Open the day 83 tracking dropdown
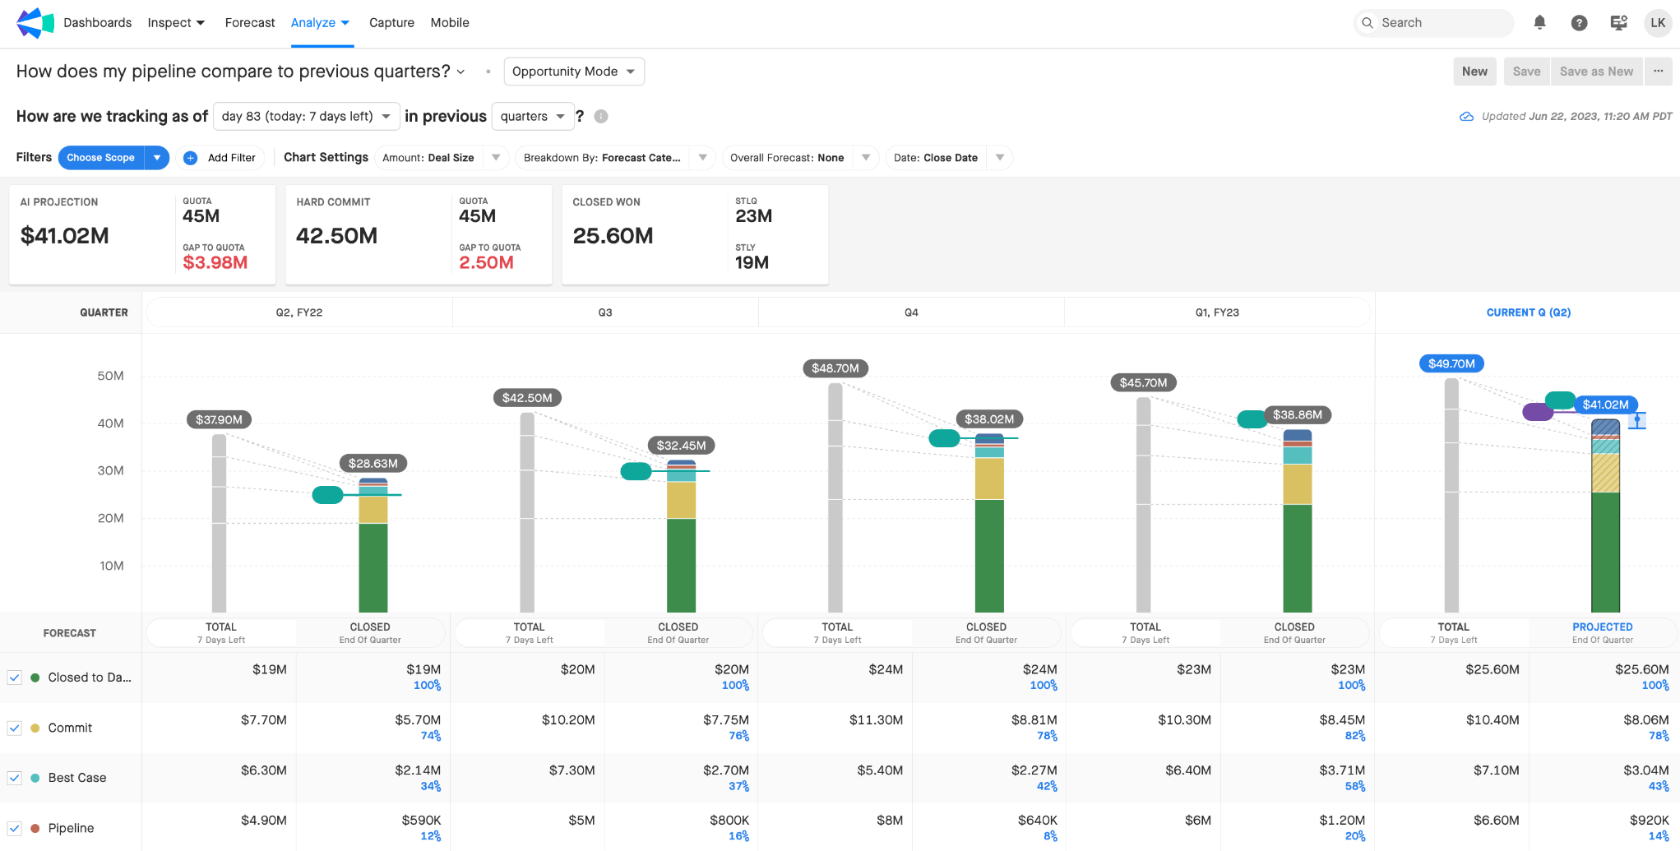 [306, 117]
